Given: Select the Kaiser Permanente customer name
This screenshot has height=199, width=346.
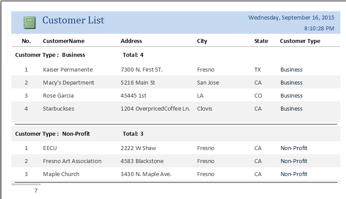Looking at the screenshot, I should pos(68,70).
